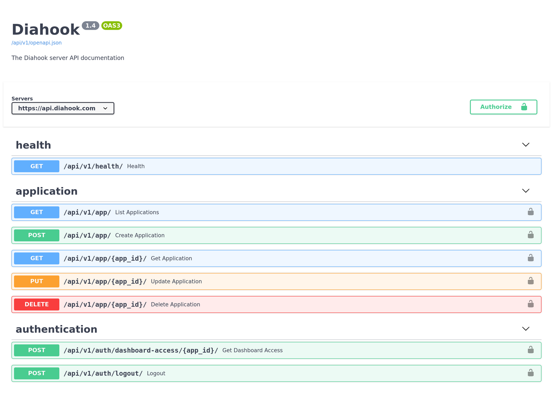
Task: Click the authentication section heading
Action: click(x=56, y=329)
